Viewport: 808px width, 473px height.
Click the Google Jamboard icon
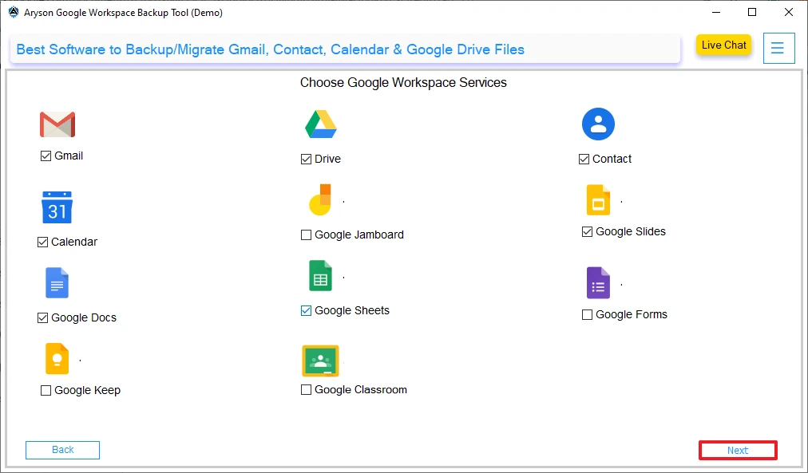pyautogui.click(x=320, y=199)
